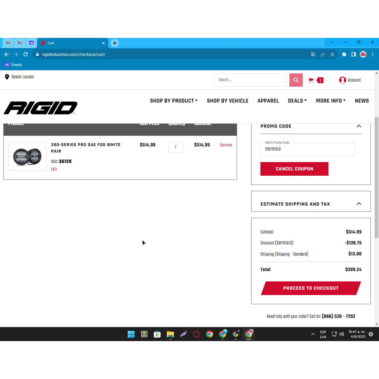
Task: Open the first Gmail pinned tab
Action: 8,43
